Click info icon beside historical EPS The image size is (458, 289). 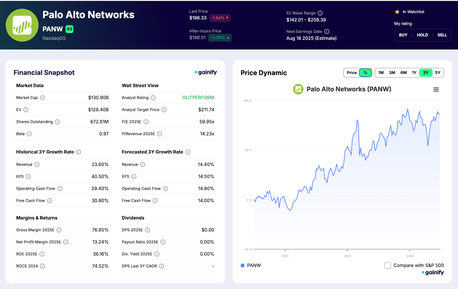pyautogui.click(x=28, y=177)
